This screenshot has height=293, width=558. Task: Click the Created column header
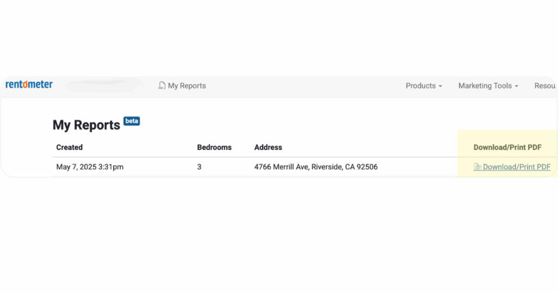[69, 147]
